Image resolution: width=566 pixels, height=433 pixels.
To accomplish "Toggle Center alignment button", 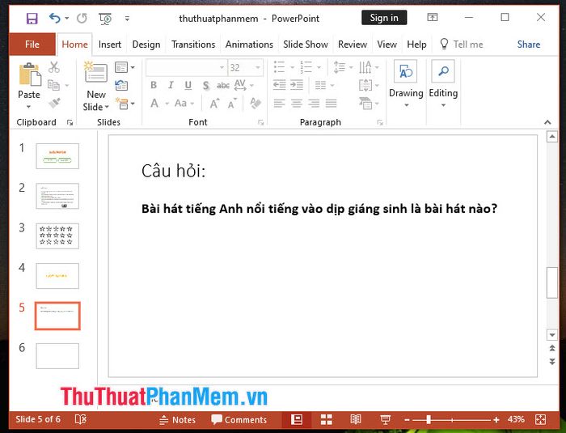I will point(297,104).
